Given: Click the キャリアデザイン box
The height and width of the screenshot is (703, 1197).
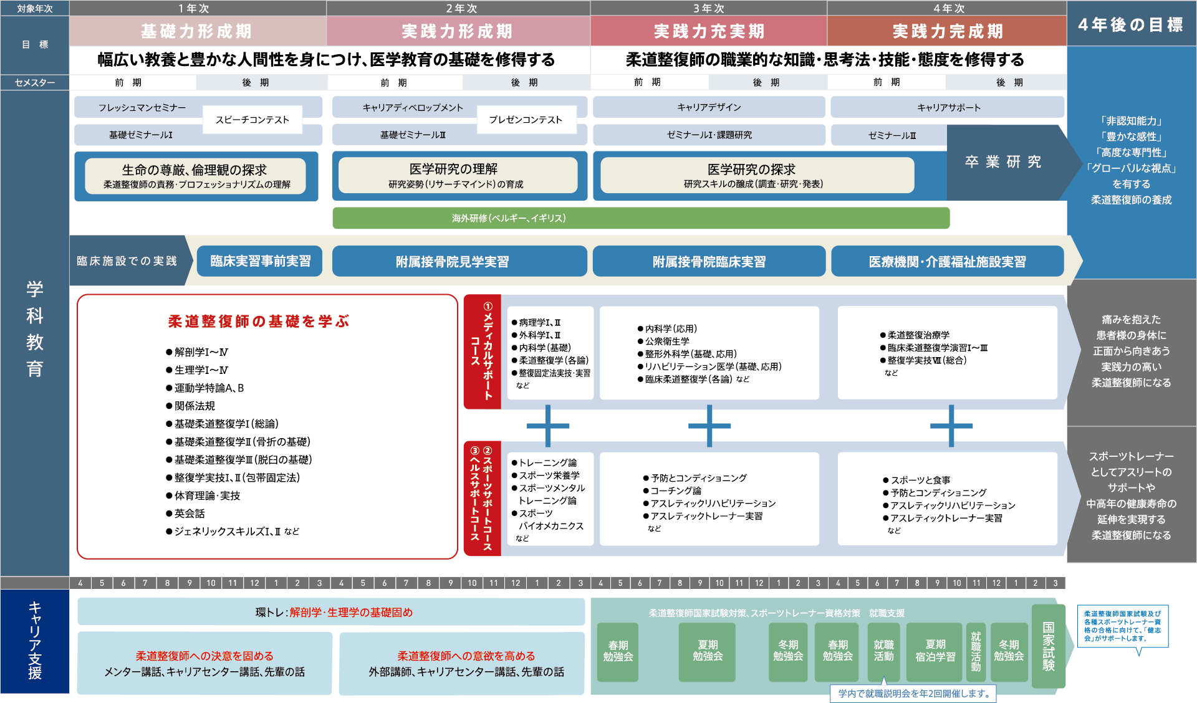Looking at the screenshot, I should pyautogui.click(x=709, y=107).
